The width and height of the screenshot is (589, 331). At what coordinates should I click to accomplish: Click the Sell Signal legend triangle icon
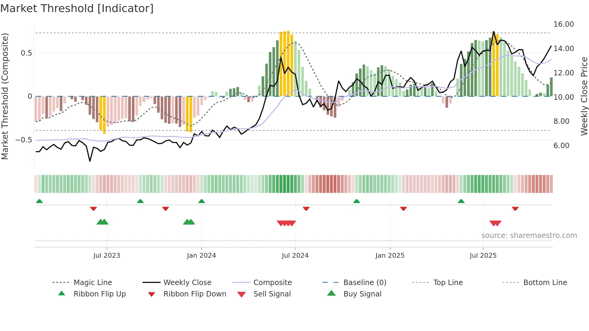tap(241, 294)
